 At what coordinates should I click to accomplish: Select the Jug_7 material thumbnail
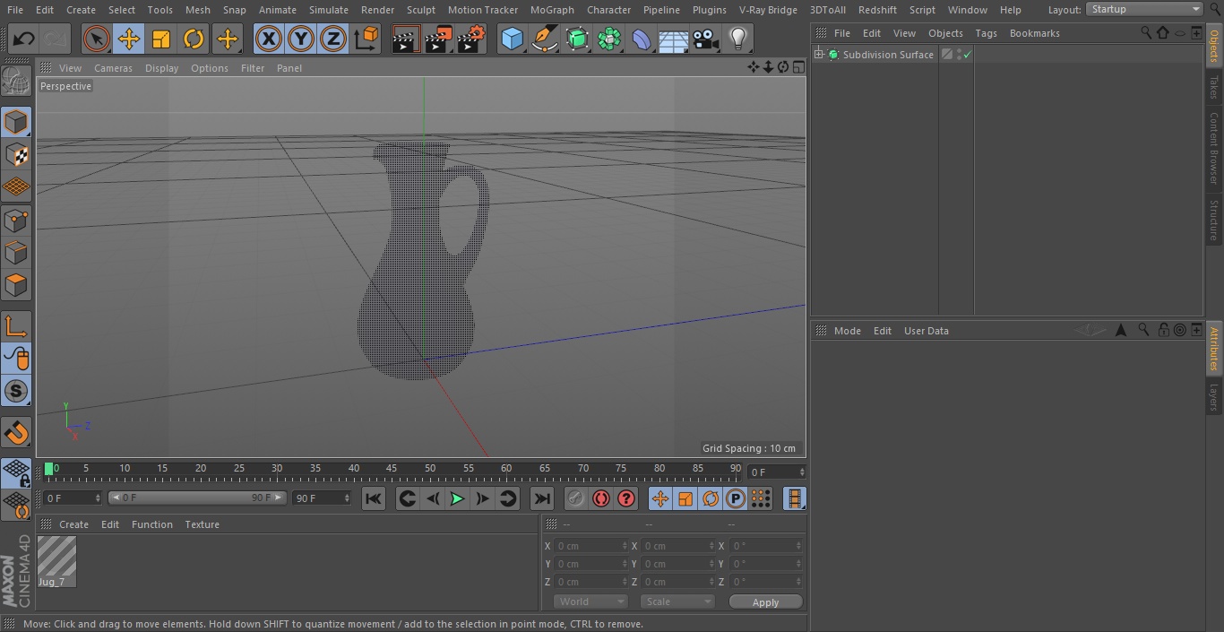pos(56,557)
